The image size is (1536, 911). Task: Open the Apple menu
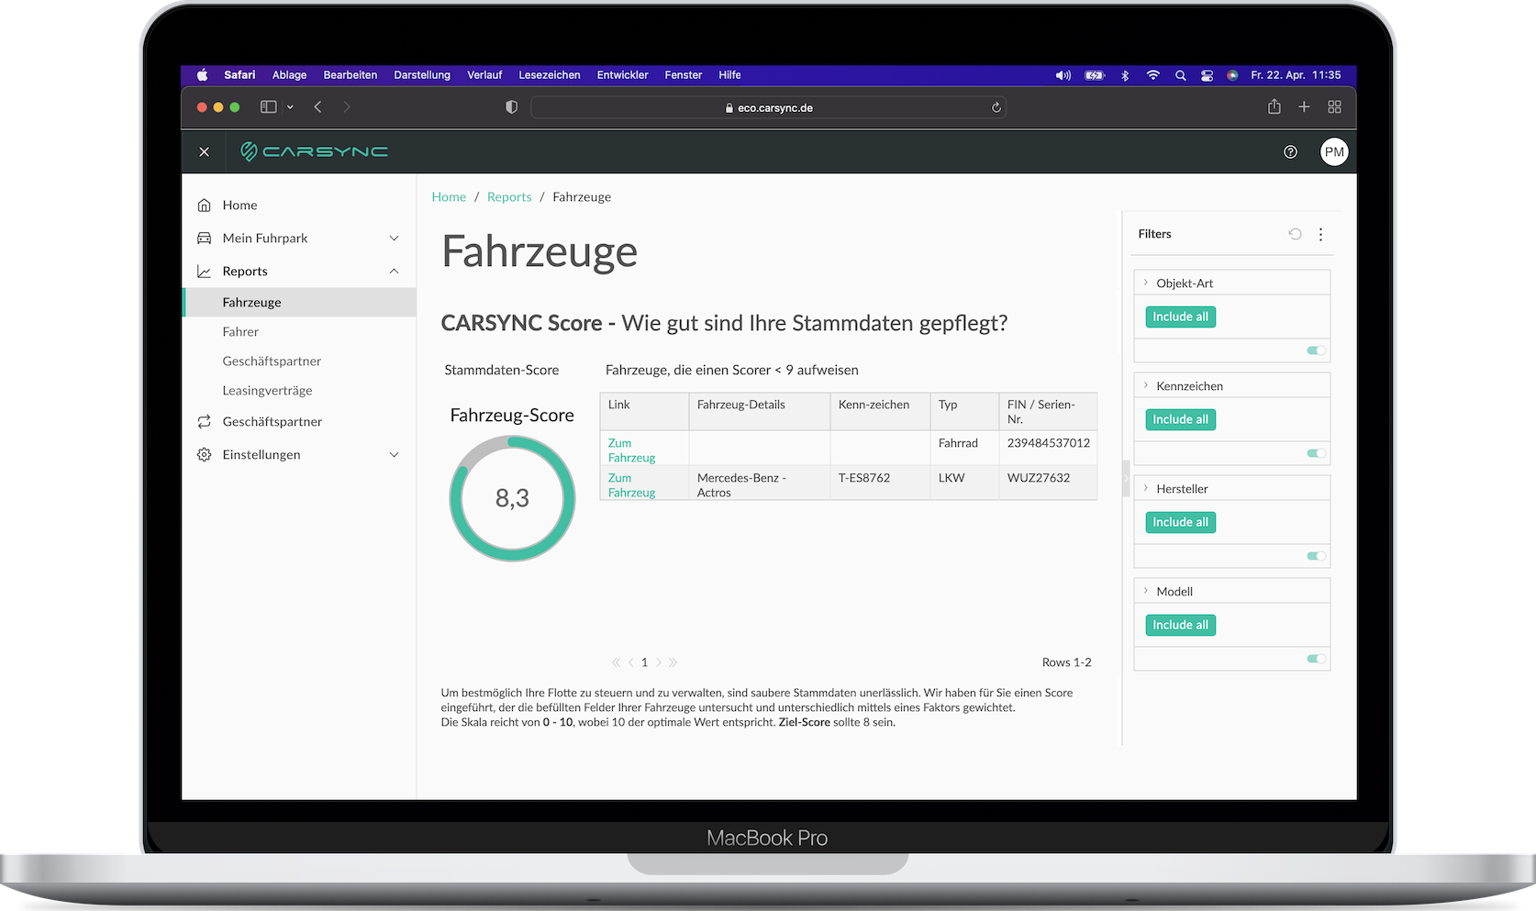(202, 75)
